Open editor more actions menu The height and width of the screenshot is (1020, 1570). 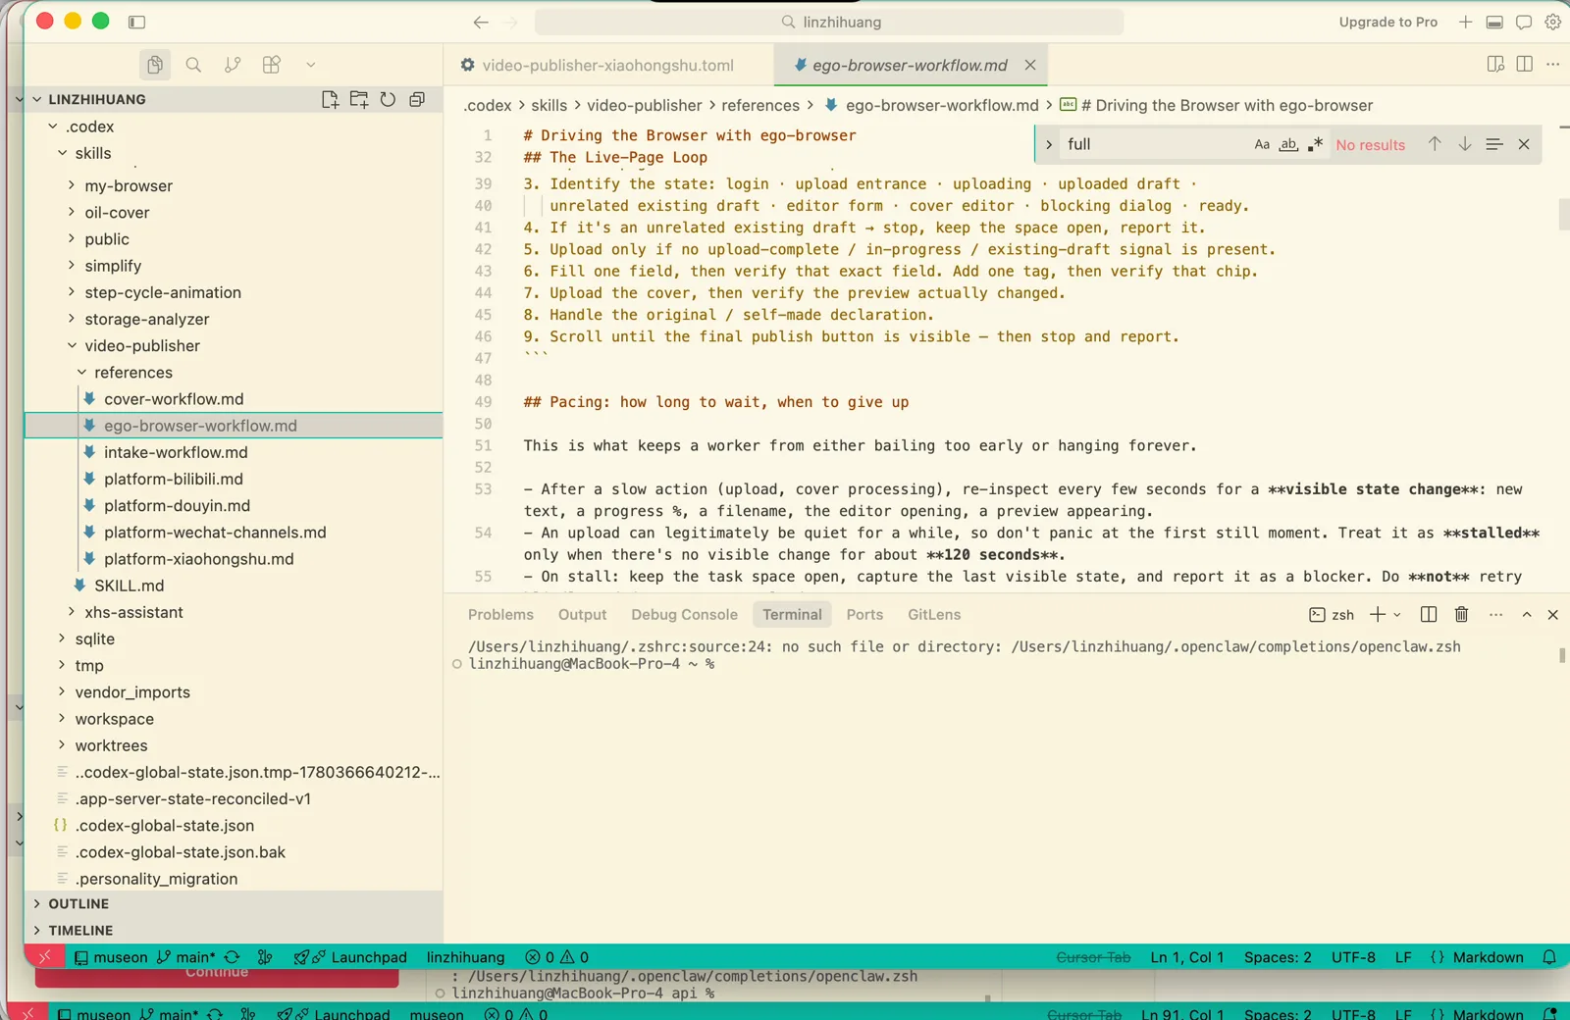(x=1552, y=65)
